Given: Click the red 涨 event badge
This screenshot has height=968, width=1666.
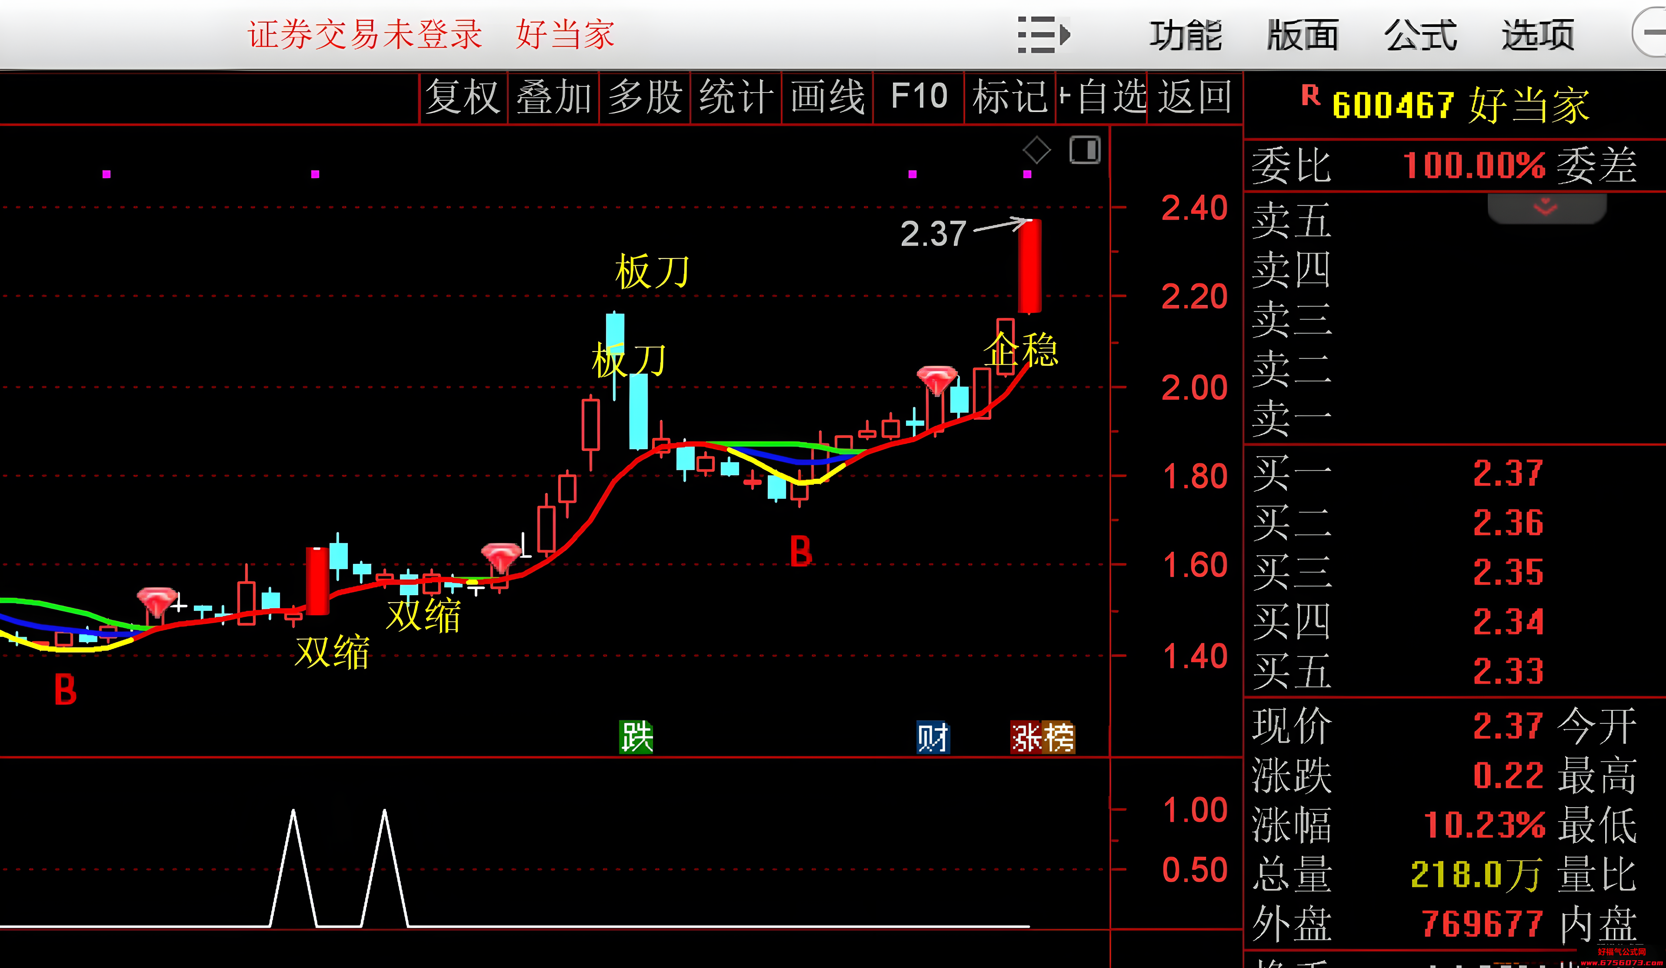Looking at the screenshot, I should pos(1027,737).
